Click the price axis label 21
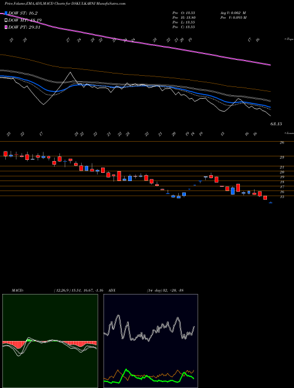 pos(282,168)
